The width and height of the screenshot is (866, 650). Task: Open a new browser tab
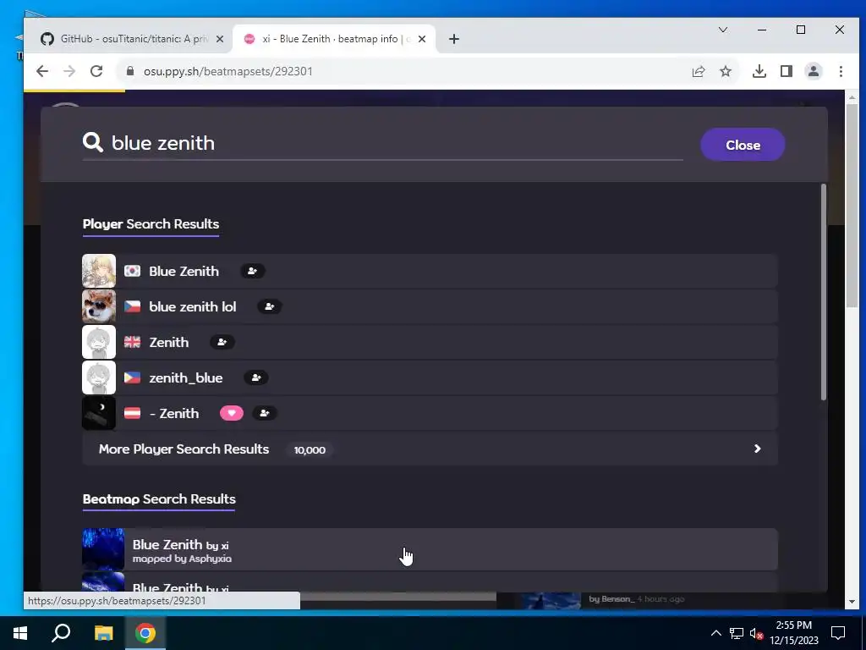point(454,39)
